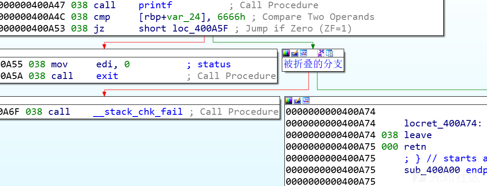Click printf function name in call instruction
The height and width of the screenshot is (186, 487).
point(155,5)
